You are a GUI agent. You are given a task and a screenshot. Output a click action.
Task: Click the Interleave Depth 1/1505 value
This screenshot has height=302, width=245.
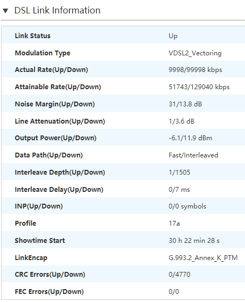(x=179, y=172)
